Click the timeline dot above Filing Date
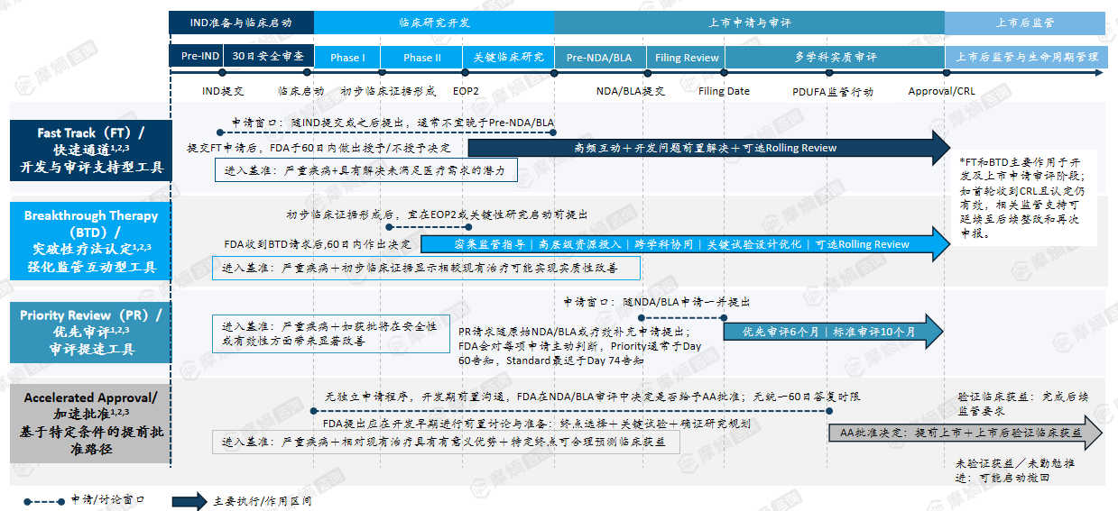Screen dimensions: 1118x511 point(724,73)
